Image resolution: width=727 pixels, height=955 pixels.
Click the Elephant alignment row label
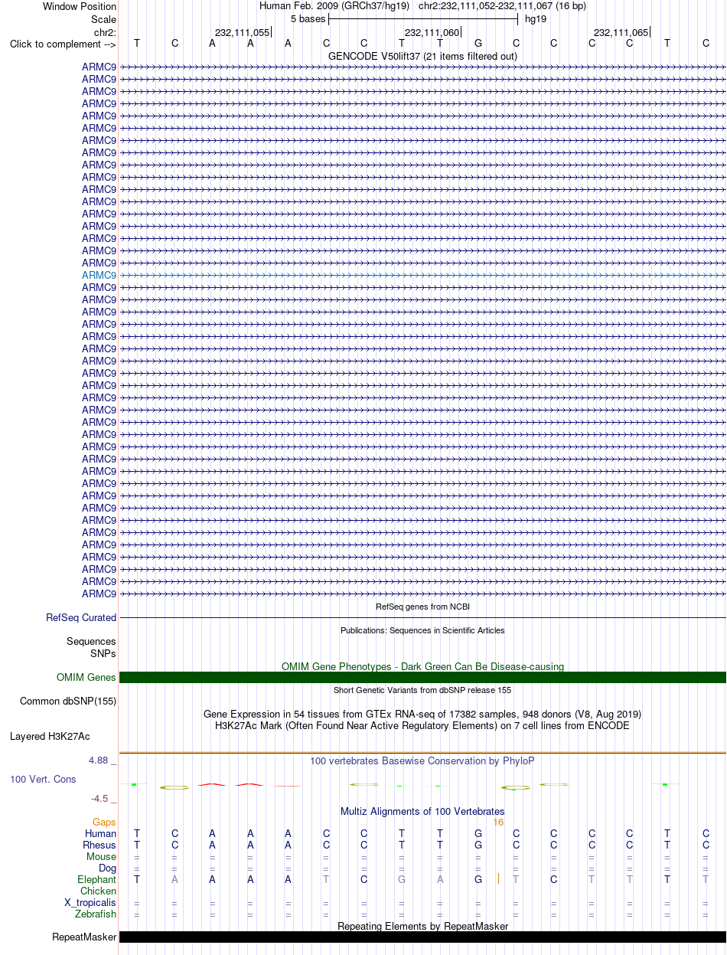[x=96, y=880]
